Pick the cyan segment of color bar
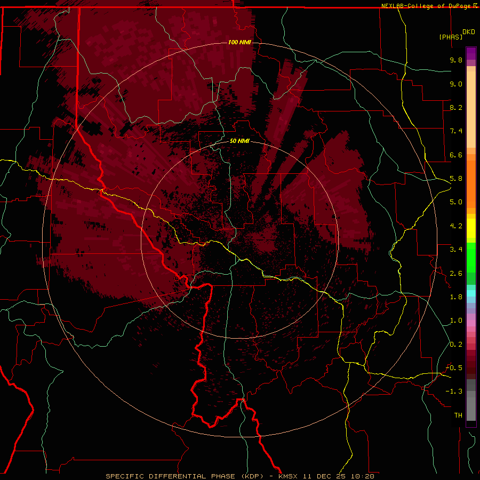 [471, 293]
